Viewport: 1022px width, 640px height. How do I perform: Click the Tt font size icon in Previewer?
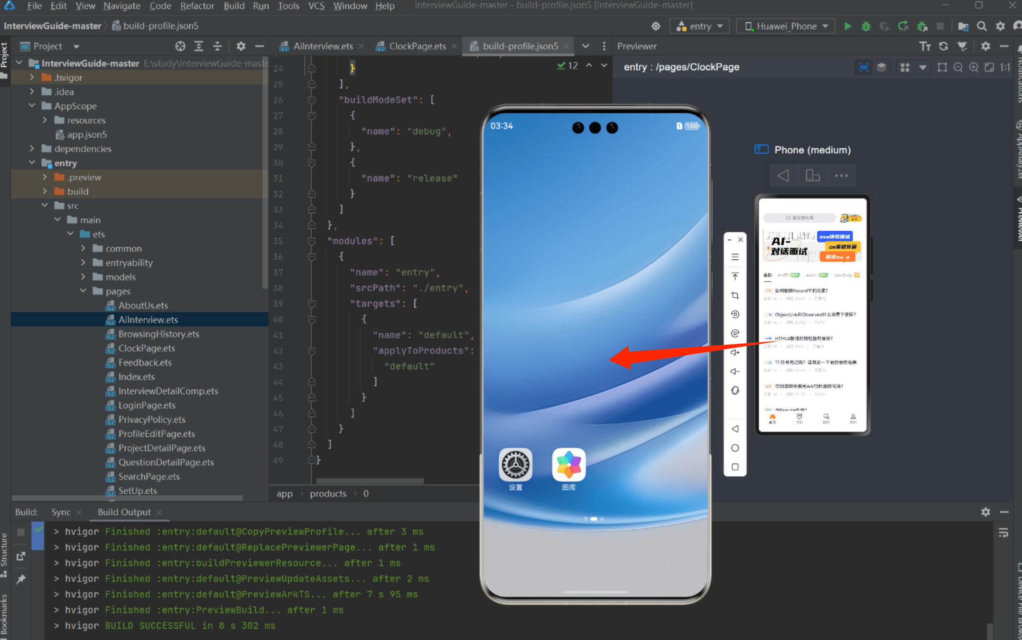[x=925, y=46]
